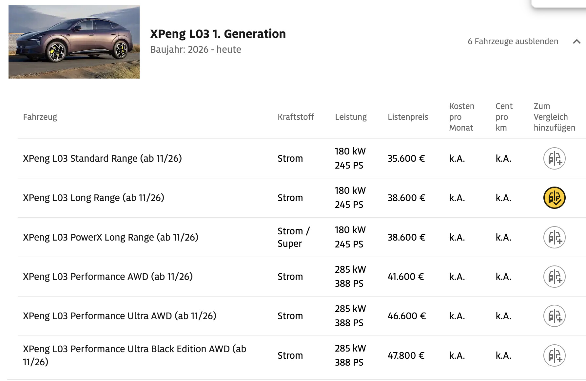Image resolution: width=586 pixels, height=381 pixels.
Task: Add XPeng L03 Standard Range to comparison
Action: (x=554, y=158)
